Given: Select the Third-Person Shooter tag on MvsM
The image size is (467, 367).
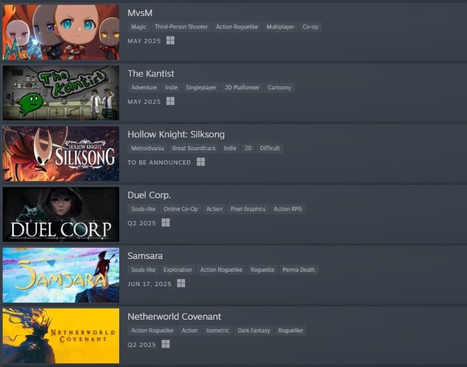Looking at the screenshot, I should pos(181,27).
